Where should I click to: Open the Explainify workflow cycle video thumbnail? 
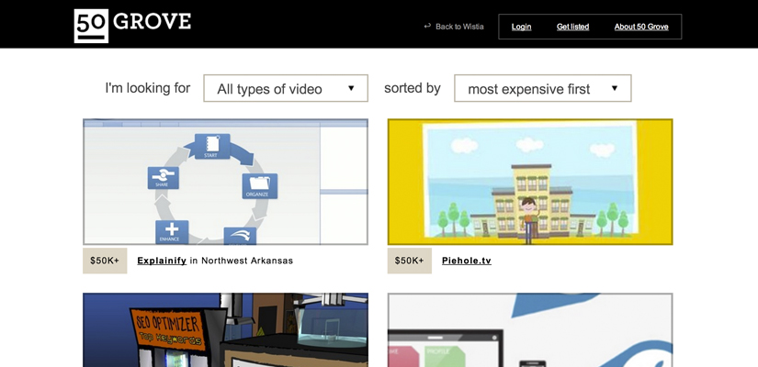225,182
